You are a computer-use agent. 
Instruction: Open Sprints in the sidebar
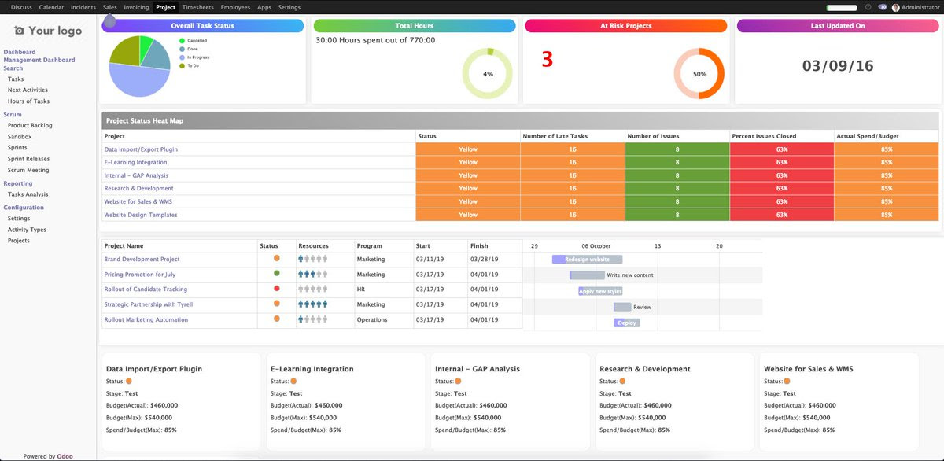[17, 147]
